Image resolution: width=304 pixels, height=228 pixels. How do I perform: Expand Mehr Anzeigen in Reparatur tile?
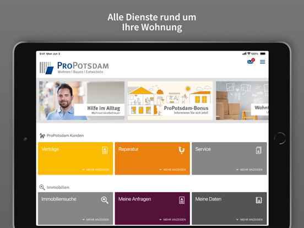click(x=172, y=170)
